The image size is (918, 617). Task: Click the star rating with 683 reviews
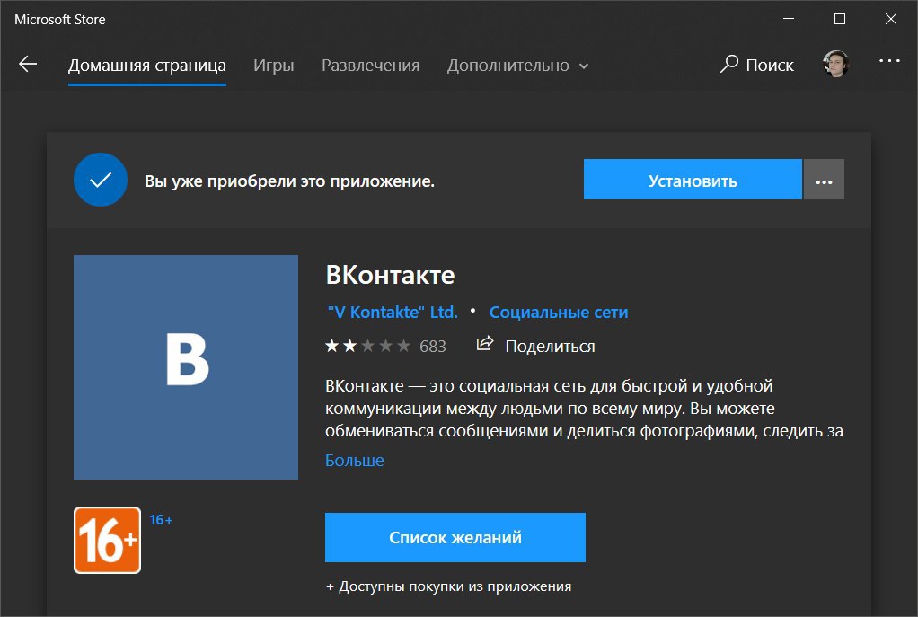click(x=386, y=346)
